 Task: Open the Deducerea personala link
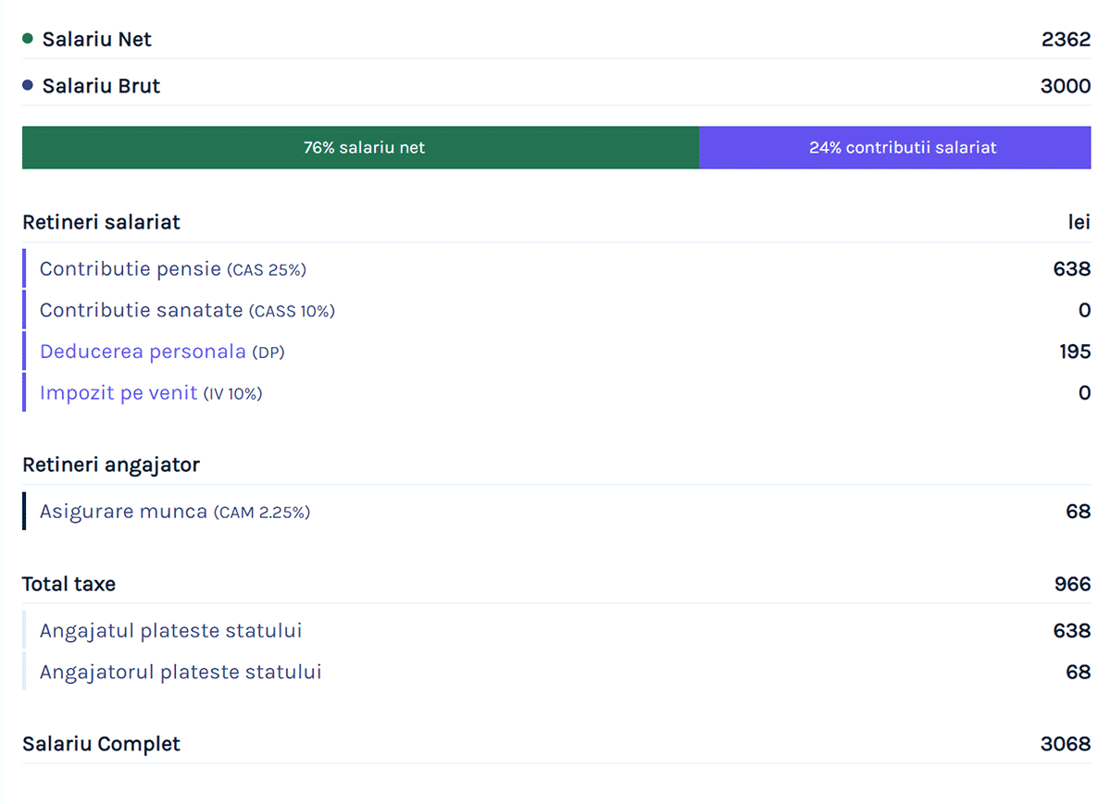143,352
